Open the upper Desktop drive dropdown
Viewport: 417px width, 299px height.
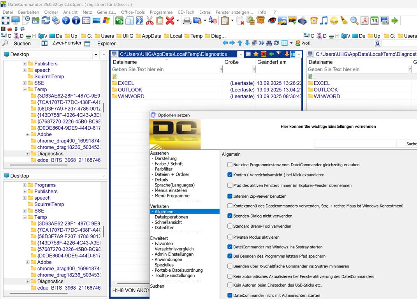click(x=96, y=55)
